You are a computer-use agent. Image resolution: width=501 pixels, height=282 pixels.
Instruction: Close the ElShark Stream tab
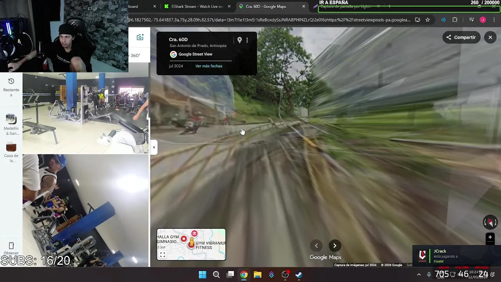click(x=229, y=6)
